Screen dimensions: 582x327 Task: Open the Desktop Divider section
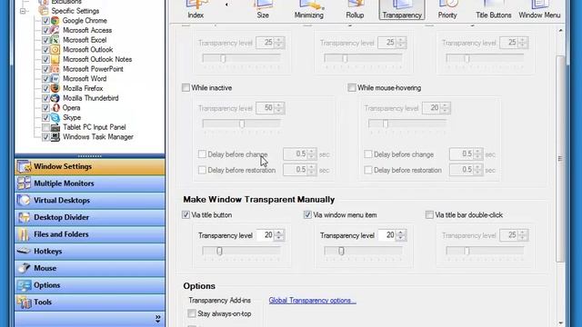(x=90, y=217)
